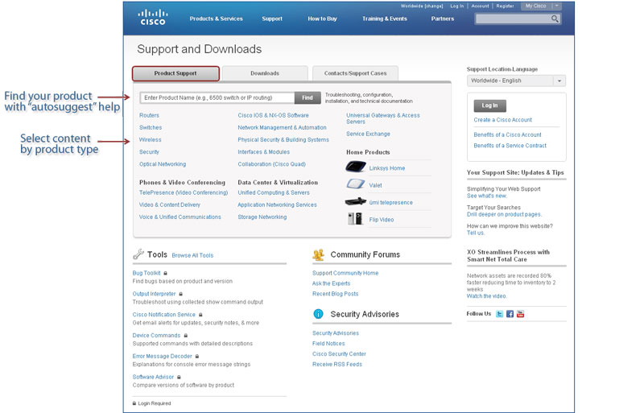Viewport: 644px width, 413px height.
Task: Open TelePresence (Video Conferencing) link
Action: [x=184, y=192]
